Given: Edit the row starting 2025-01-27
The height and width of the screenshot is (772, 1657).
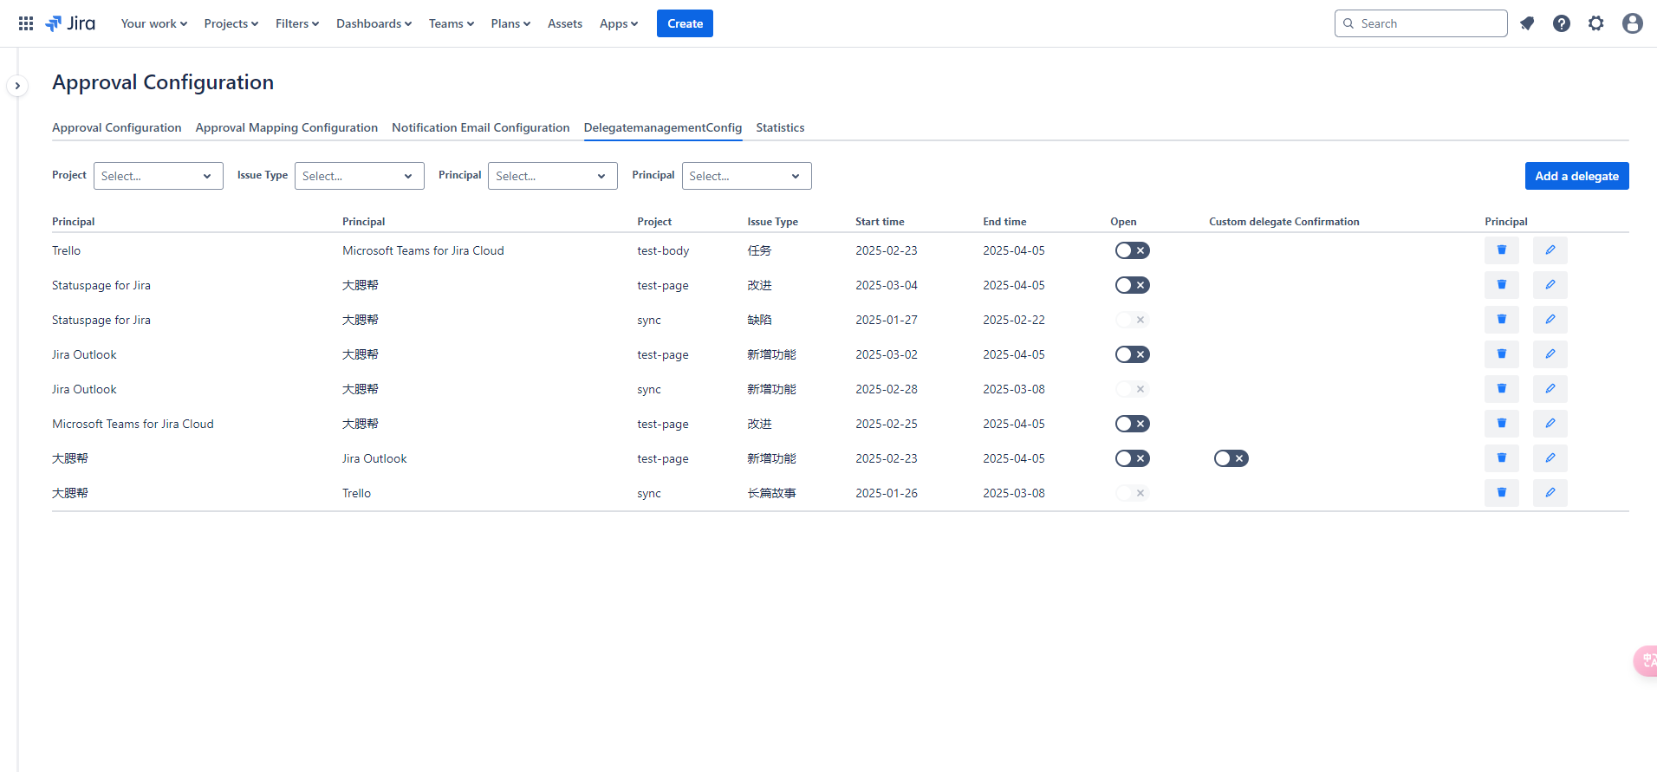Looking at the screenshot, I should (1550, 320).
